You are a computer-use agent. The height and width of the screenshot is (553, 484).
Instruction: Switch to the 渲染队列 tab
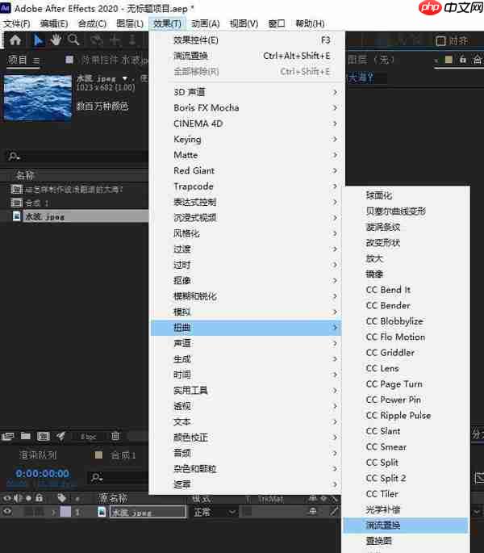pyautogui.click(x=38, y=455)
